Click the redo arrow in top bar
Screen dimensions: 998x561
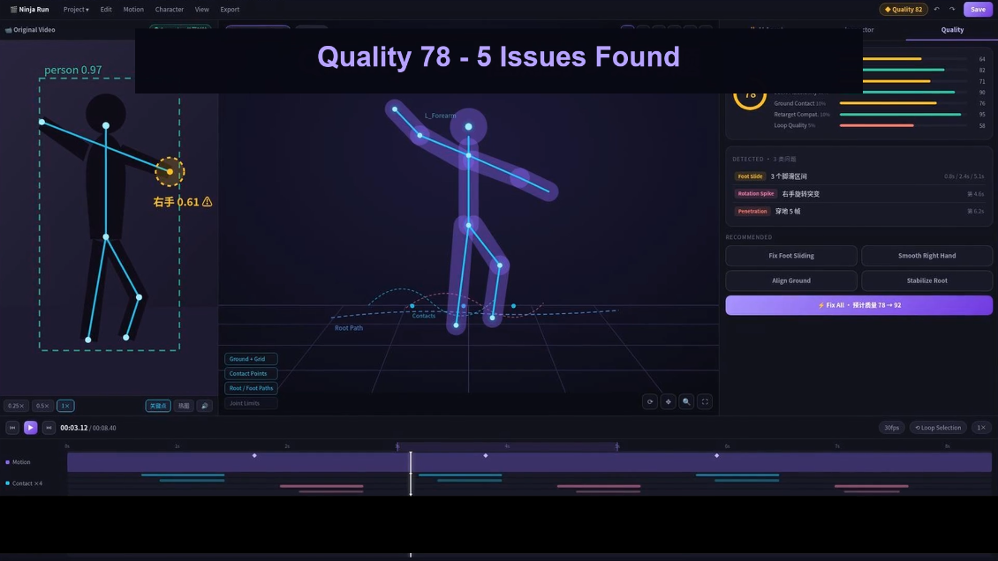pyautogui.click(x=952, y=10)
